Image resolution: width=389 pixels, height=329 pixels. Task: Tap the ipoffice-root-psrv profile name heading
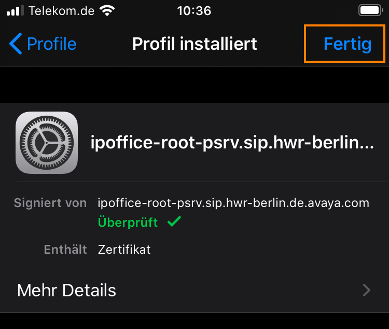(232, 143)
